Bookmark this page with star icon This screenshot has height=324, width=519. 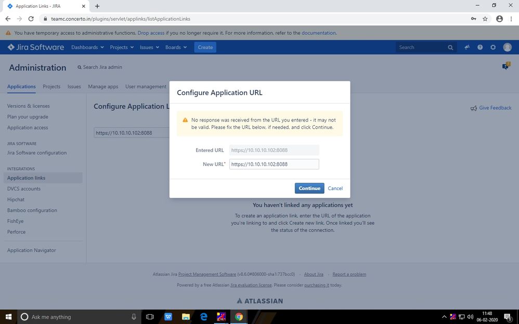tap(485, 19)
